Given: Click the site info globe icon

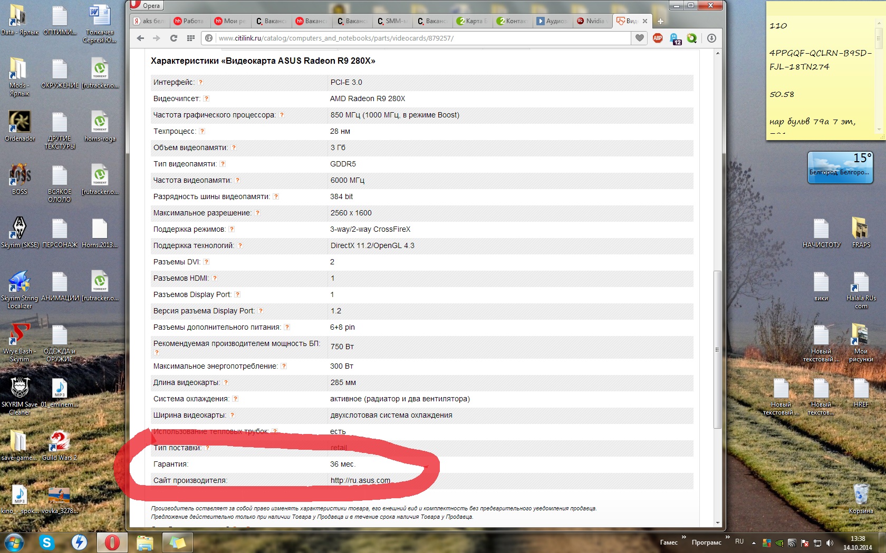Looking at the screenshot, I should click(209, 38).
